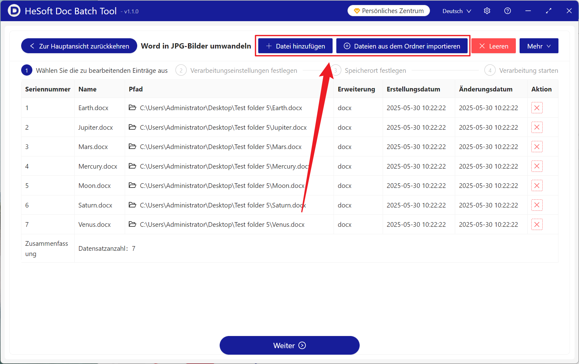The height and width of the screenshot is (364, 579).
Task: Close the HeSoft Doc Batch Tool window
Action: click(569, 11)
